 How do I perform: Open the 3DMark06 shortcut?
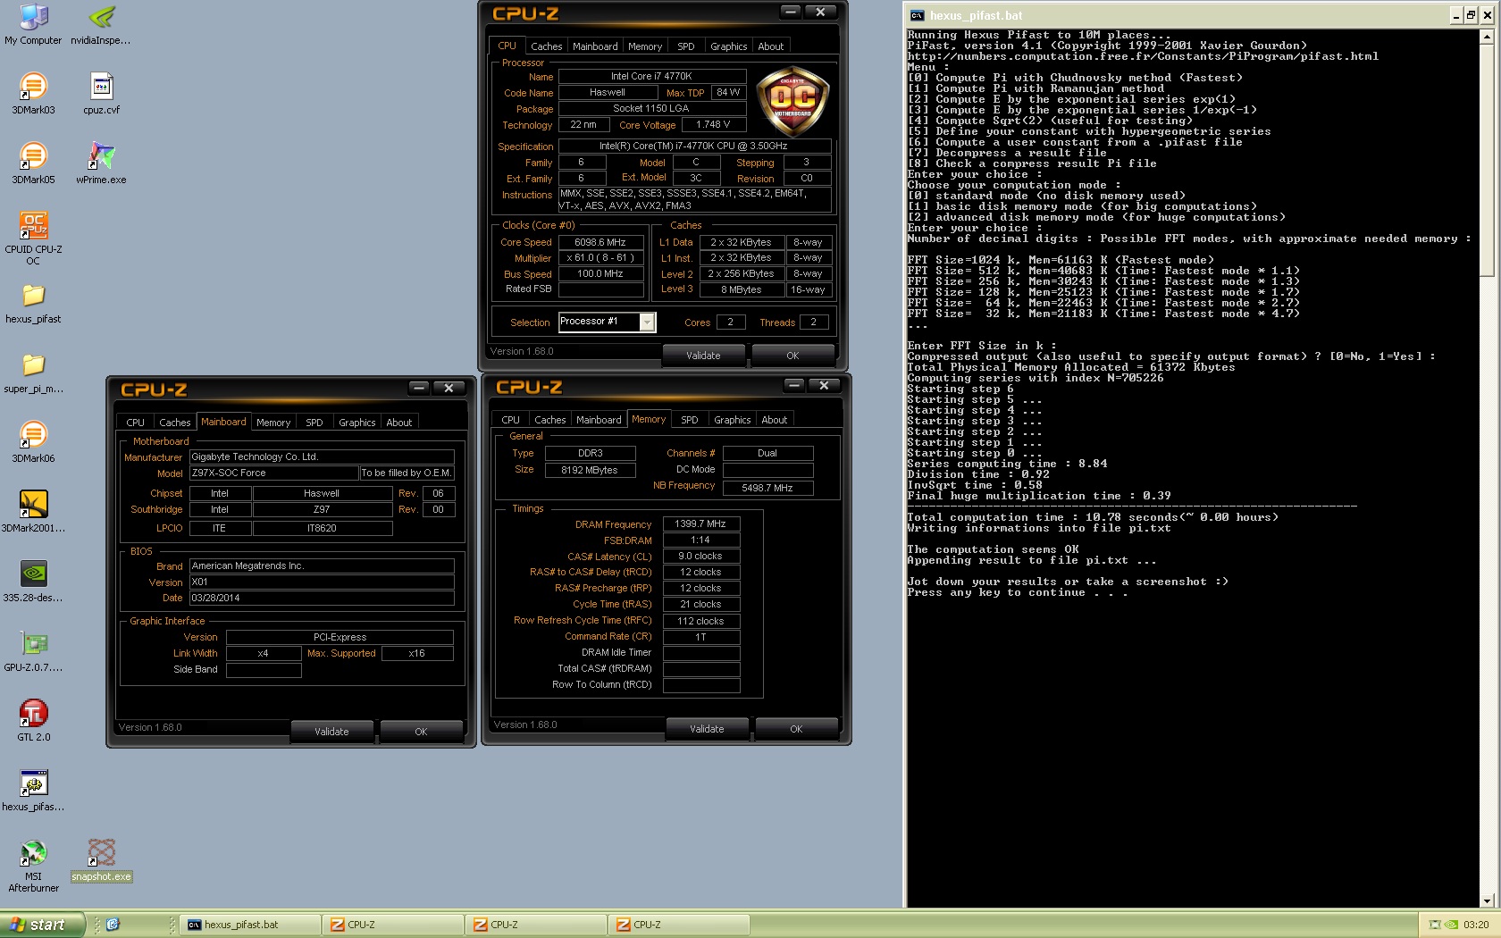(x=33, y=441)
